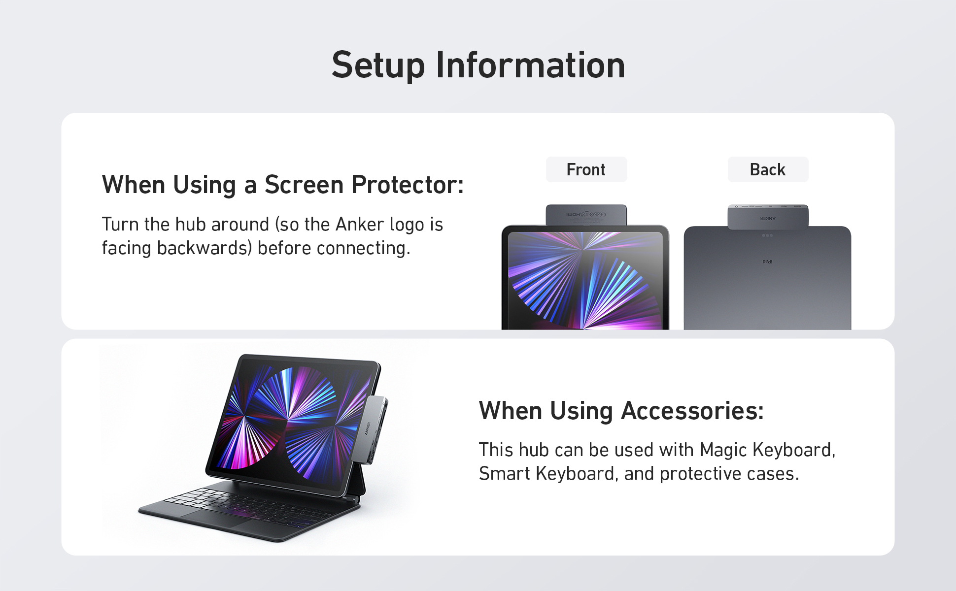Click the Setup Information heading
This screenshot has height=591, width=956.
coord(478,65)
